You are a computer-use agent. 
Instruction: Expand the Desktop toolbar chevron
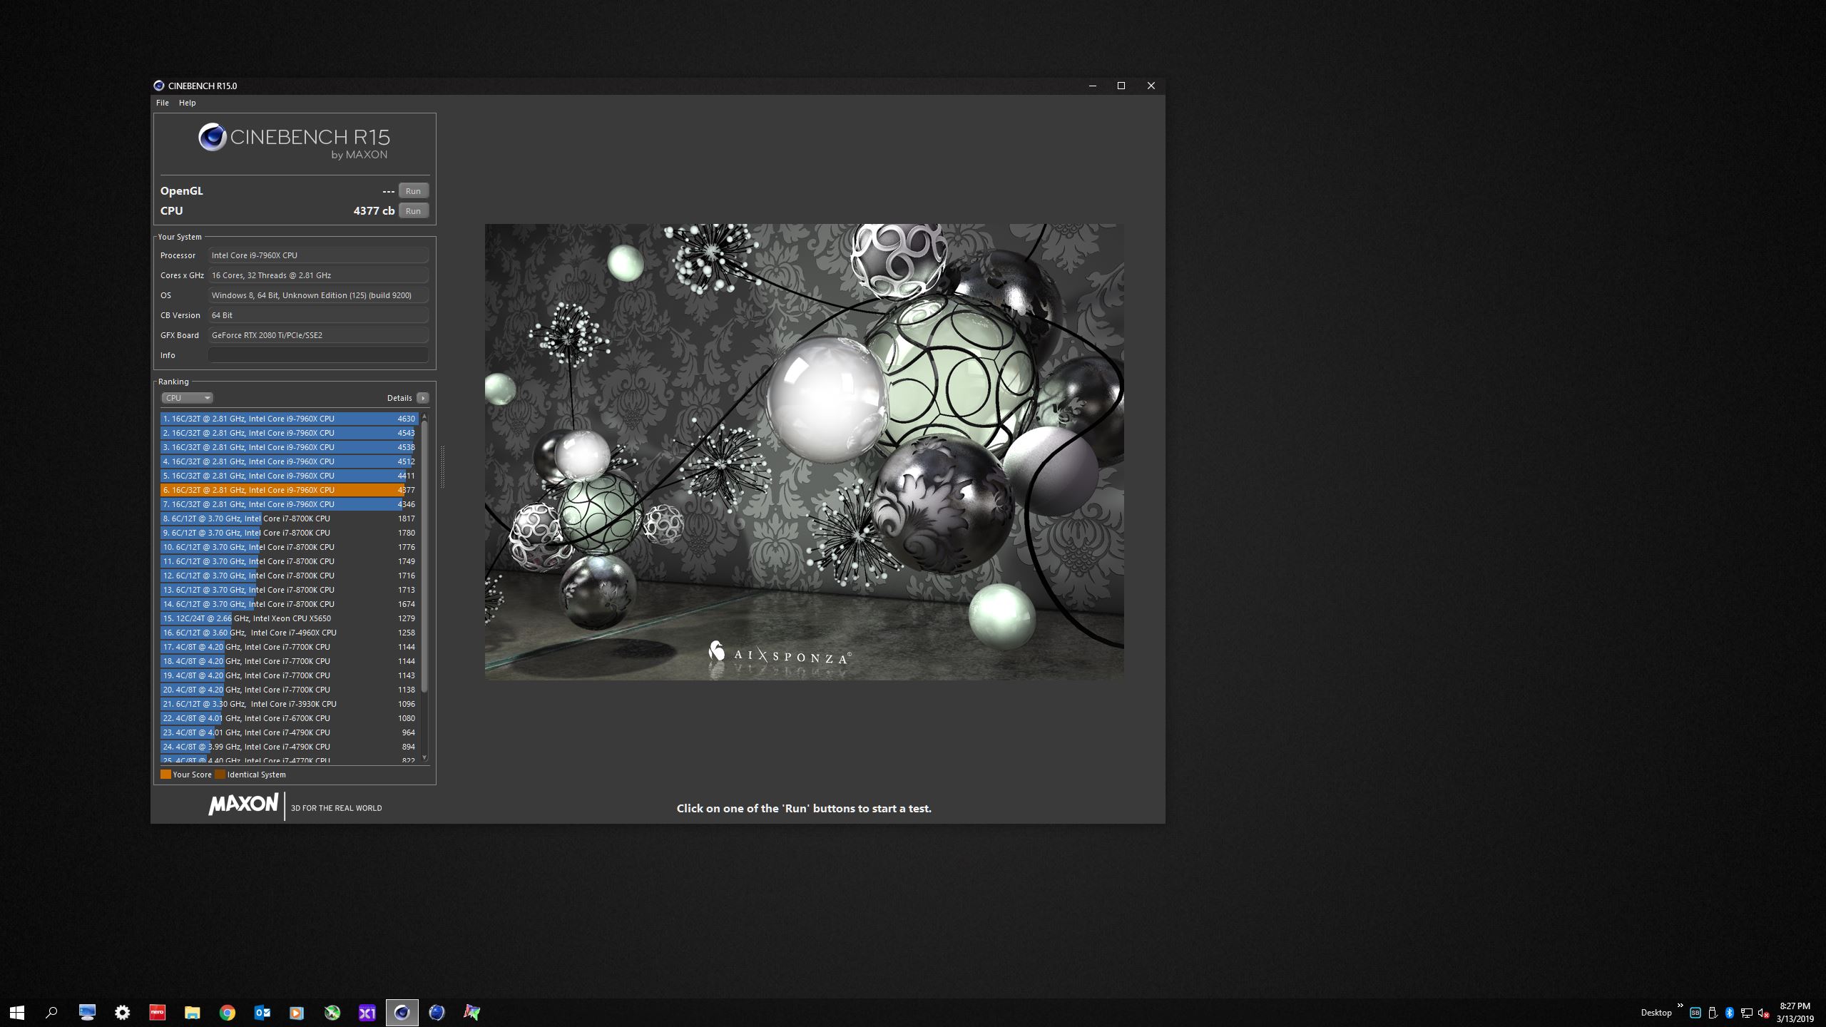click(1680, 1006)
